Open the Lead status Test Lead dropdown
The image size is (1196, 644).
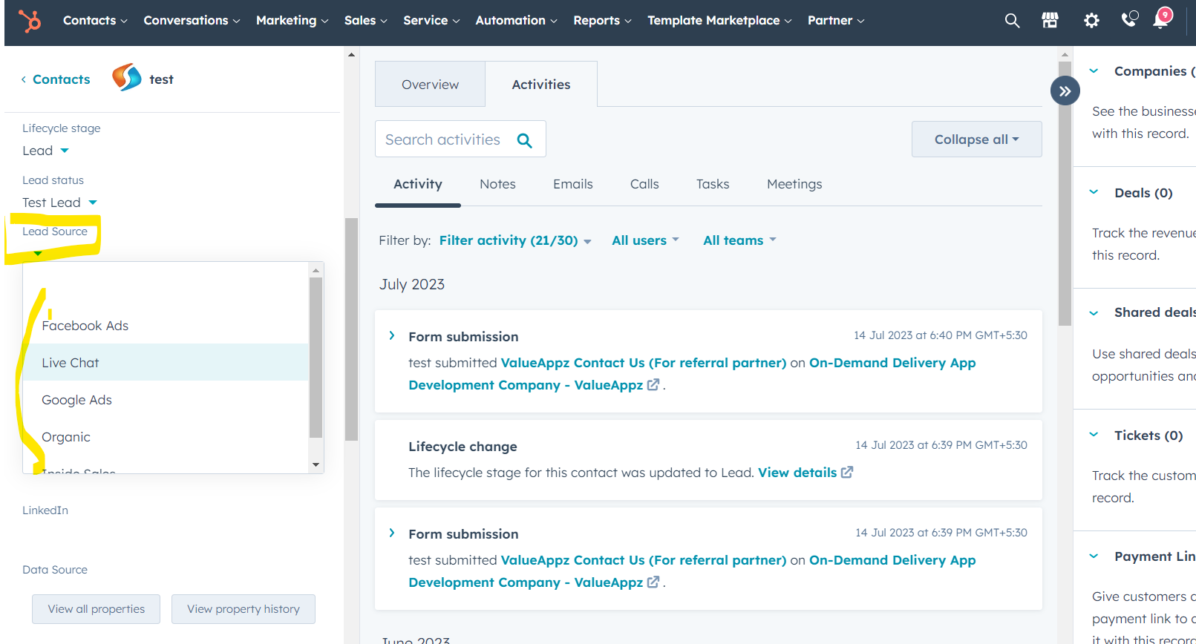pyautogui.click(x=59, y=203)
